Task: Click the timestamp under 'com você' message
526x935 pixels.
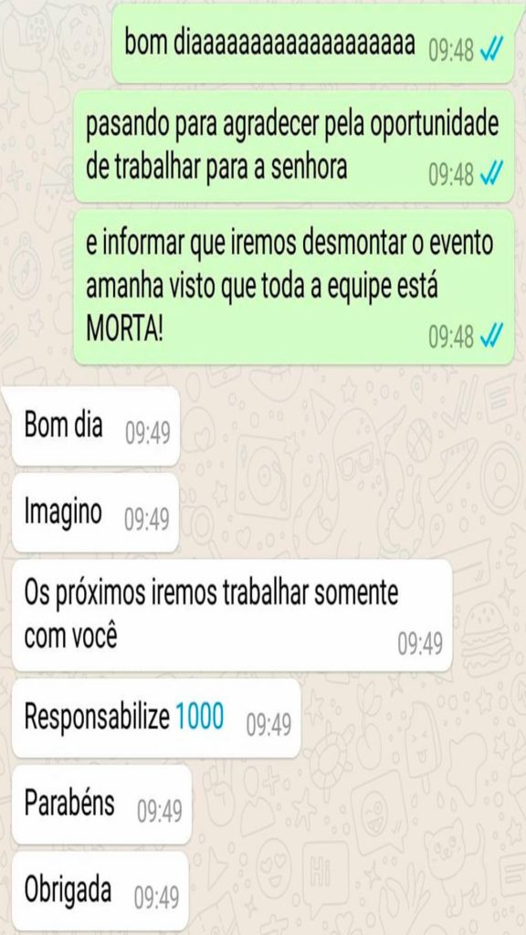Action: pyautogui.click(x=420, y=644)
